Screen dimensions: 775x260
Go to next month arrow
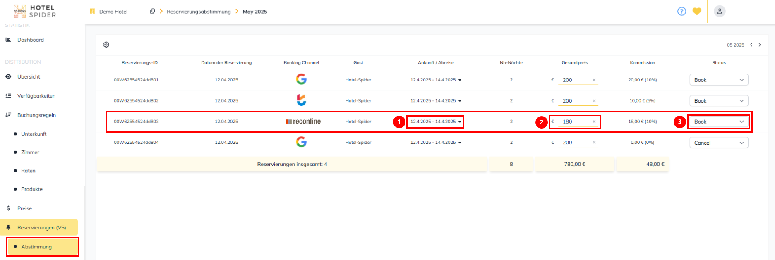click(760, 45)
